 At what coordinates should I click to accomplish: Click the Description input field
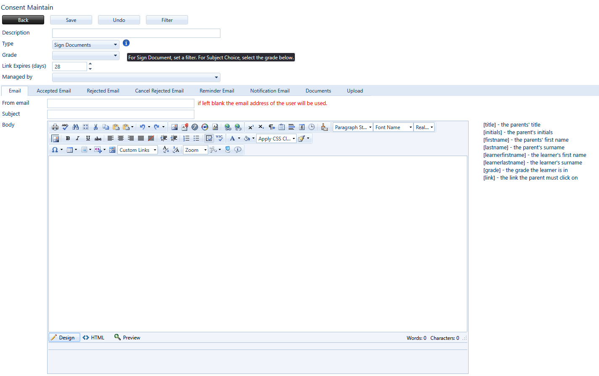pyautogui.click(x=136, y=33)
